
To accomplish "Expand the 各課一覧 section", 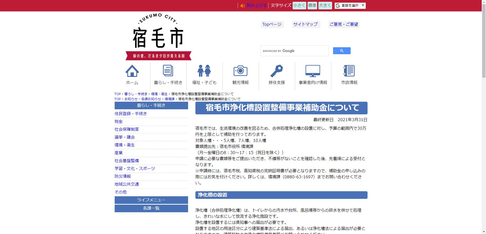I will click(x=151, y=208).
